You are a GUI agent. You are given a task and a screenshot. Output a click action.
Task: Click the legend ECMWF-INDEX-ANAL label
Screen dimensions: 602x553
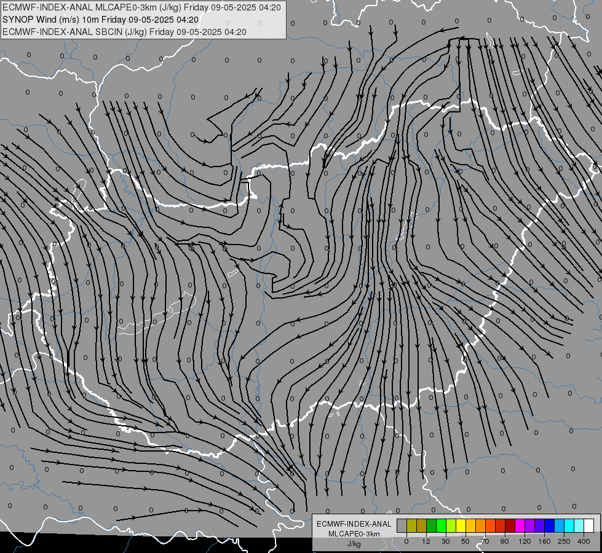coord(354,524)
